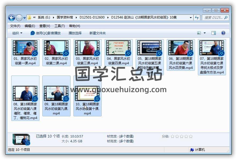237x160 pixels.
Task: Rate third star in 分级
Action: pos(182,136)
